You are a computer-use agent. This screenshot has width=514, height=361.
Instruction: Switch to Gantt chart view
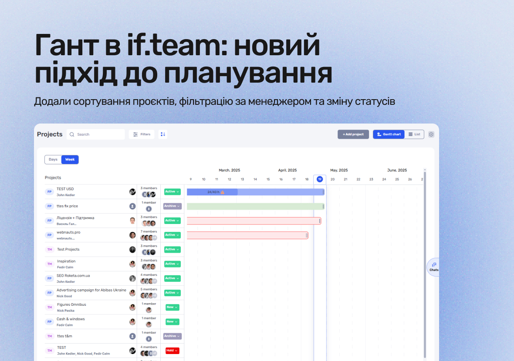tap(389, 134)
